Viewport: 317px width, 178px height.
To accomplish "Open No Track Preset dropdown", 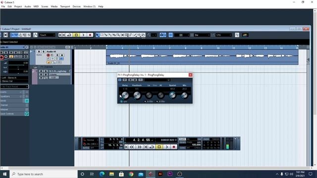I will tap(14, 87).
